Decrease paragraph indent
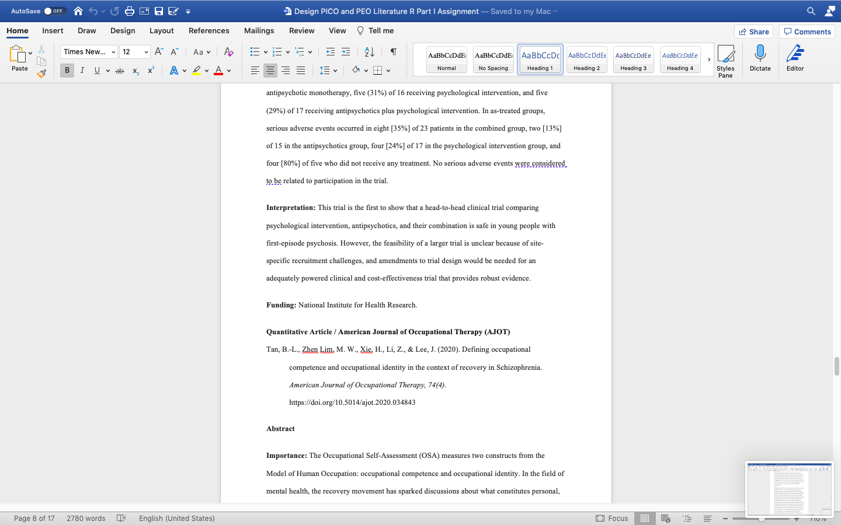 click(331, 52)
